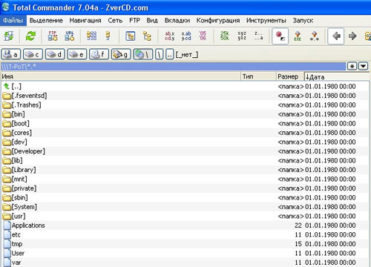Toggle the red asterisk invert selection button
371x267 pixels.
click(280, 36)
